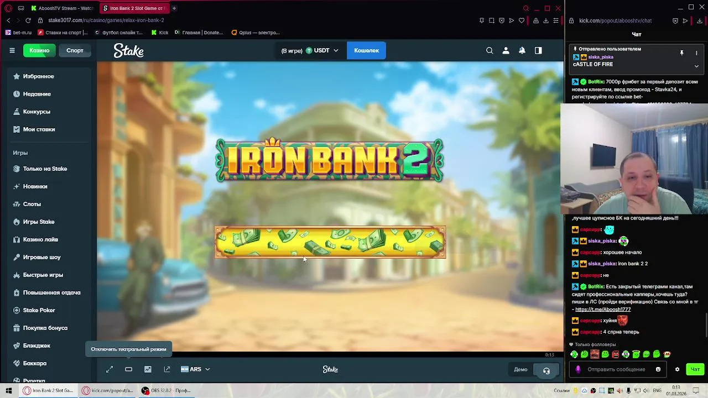The width and height of the screenshot is (708, 398).
Task: Toggle the right side panel icon in Stake header
Action: (538, 50)
